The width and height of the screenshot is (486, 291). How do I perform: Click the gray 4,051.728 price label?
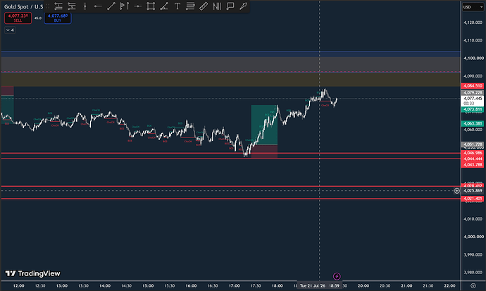473,144
